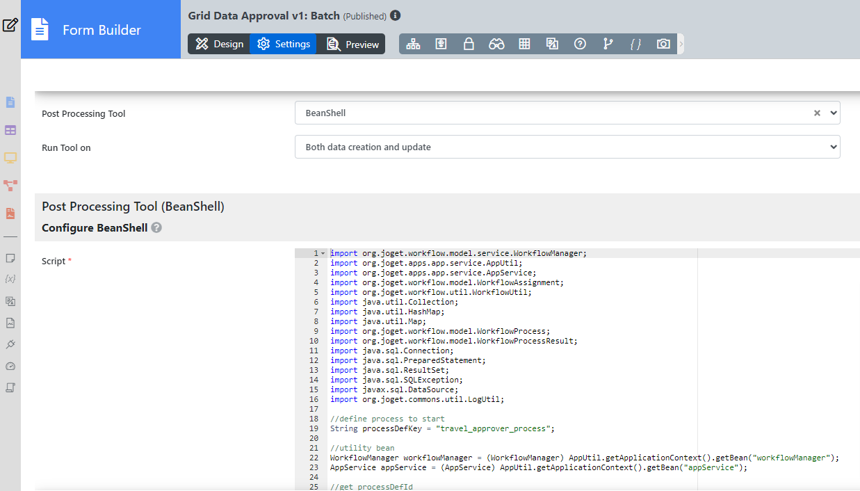Image resolution: width=860 pixels, height=491 pixels.
Task: Switch to the Design tab
Action: click(219, 44)
